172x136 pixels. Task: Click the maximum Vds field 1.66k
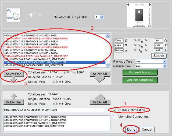158,45
